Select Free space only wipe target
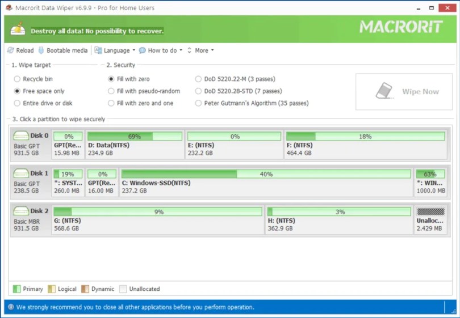The image size is (460, 318). [x=17, y=91]
